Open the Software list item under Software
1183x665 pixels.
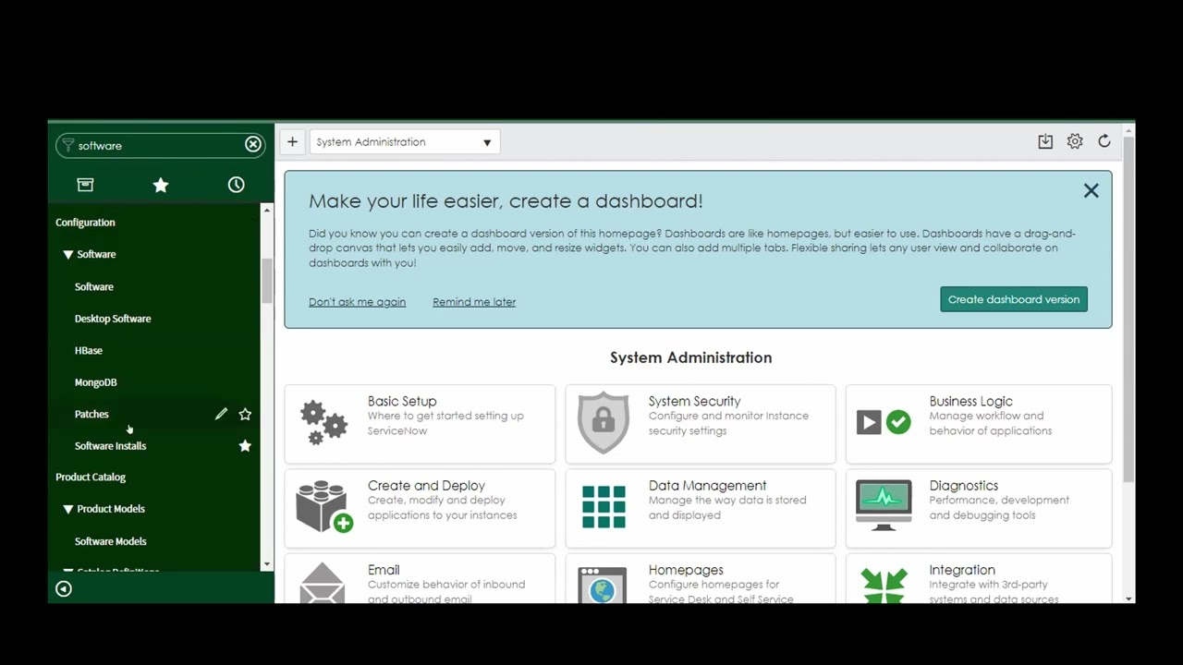pyautogui.click(x=94, y=286)
